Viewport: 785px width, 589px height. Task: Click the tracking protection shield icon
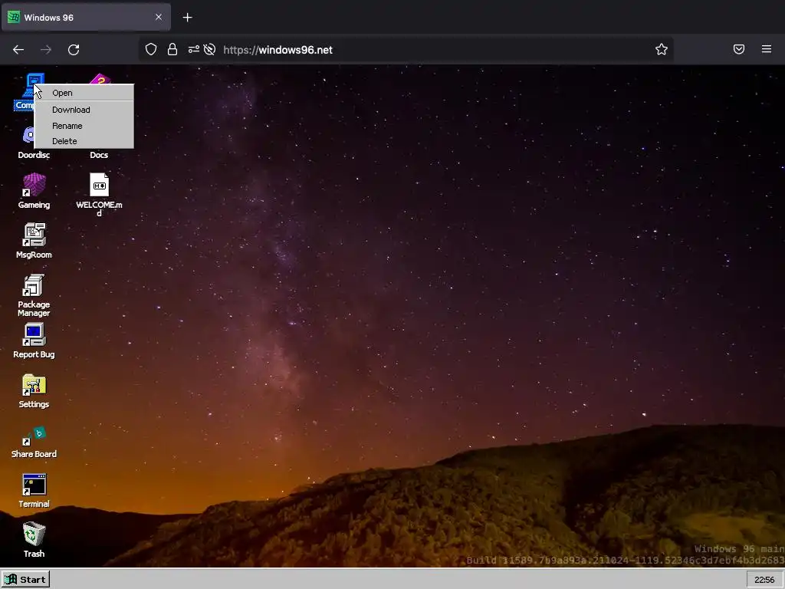pos(151,49)
